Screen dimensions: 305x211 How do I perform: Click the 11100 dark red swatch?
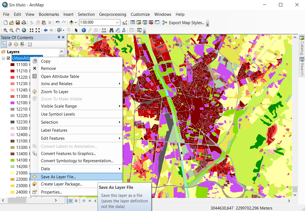click(12, 64)
